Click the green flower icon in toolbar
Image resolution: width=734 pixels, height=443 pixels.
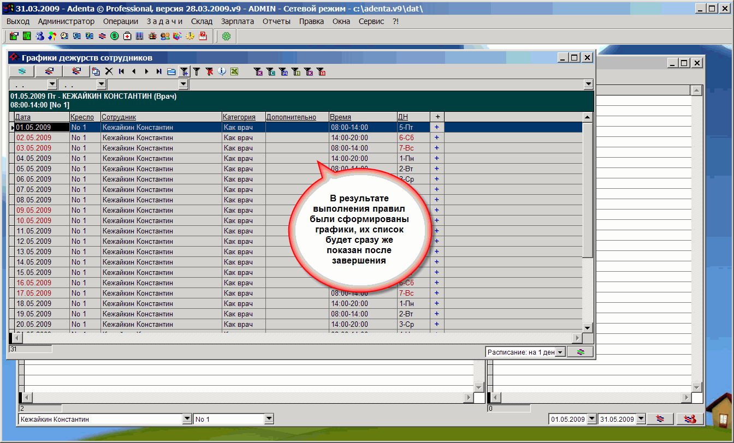(x=226, y=37)
